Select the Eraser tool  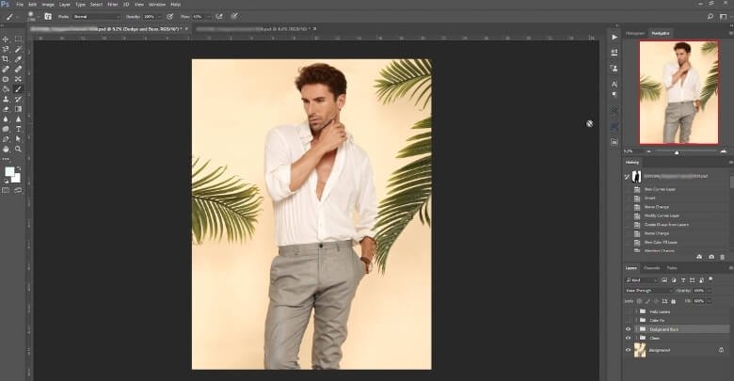pos(6,109)
